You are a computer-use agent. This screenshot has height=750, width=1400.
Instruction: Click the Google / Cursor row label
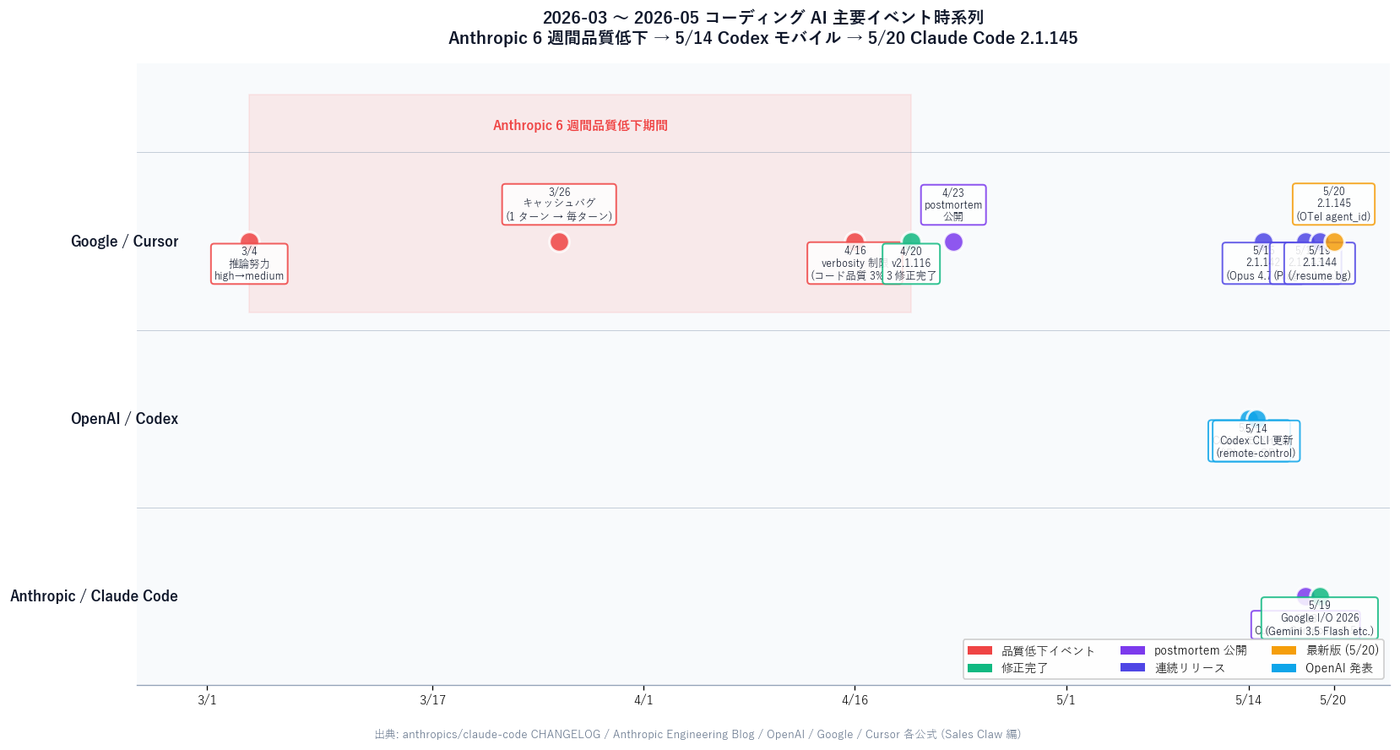coord(124,242)
